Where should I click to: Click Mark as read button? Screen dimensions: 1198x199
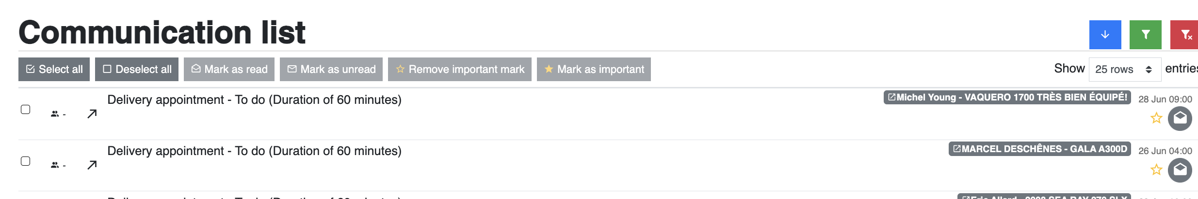point(229,70)
